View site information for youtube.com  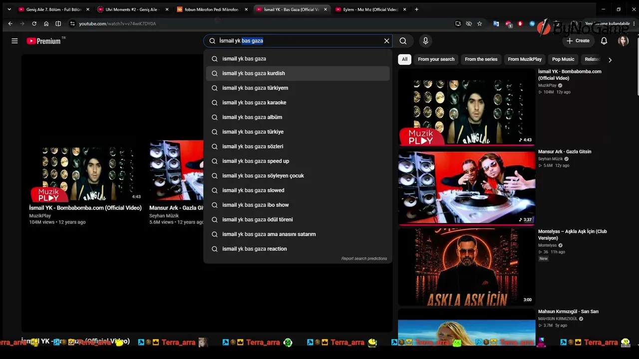(72, 23)
